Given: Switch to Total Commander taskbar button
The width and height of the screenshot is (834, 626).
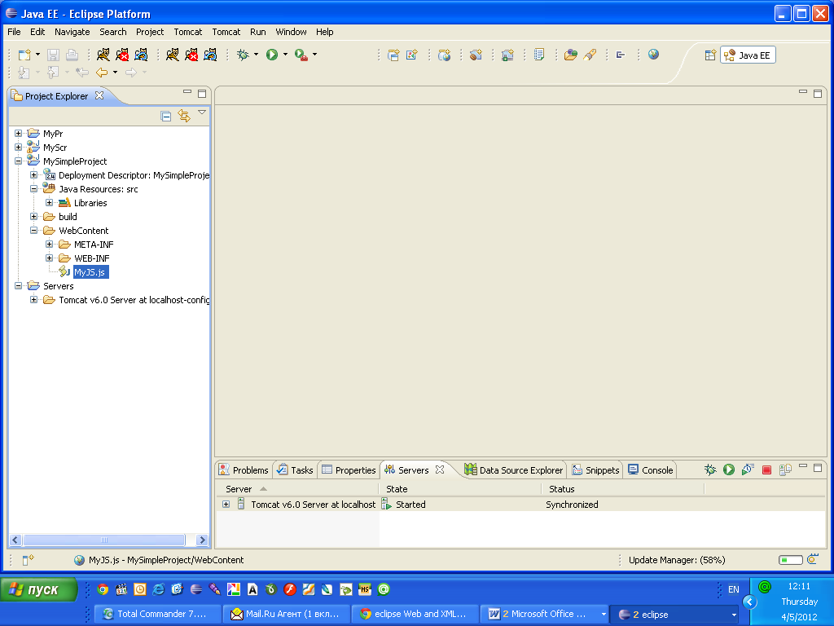Looking at the screenshot, I should coord(157,614).
